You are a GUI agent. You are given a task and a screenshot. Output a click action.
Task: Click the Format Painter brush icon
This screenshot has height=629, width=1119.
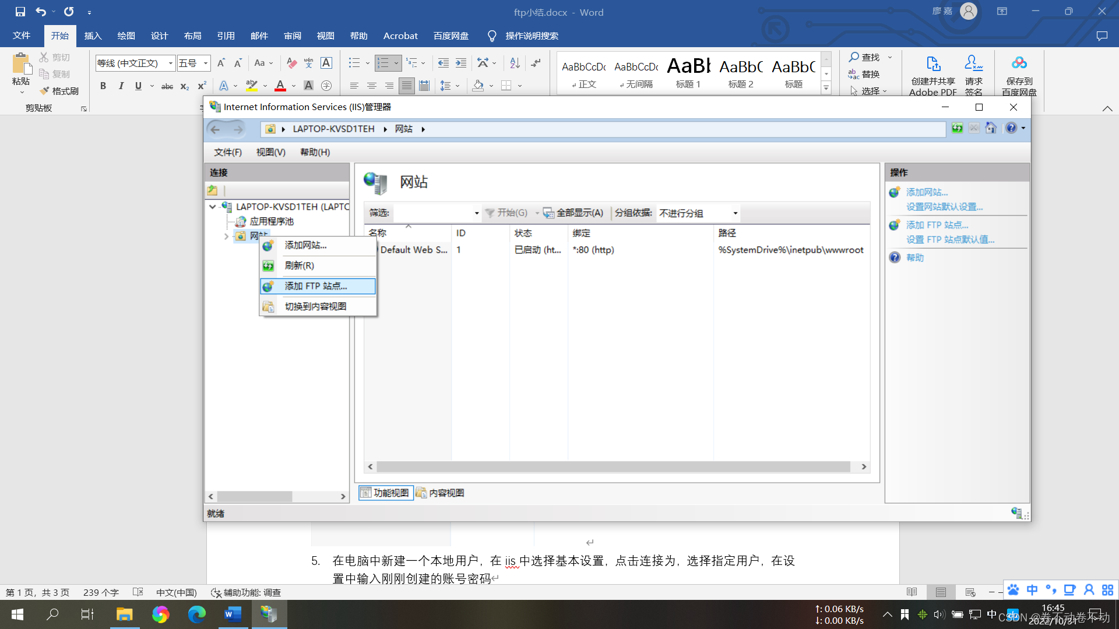click(45, 91)
